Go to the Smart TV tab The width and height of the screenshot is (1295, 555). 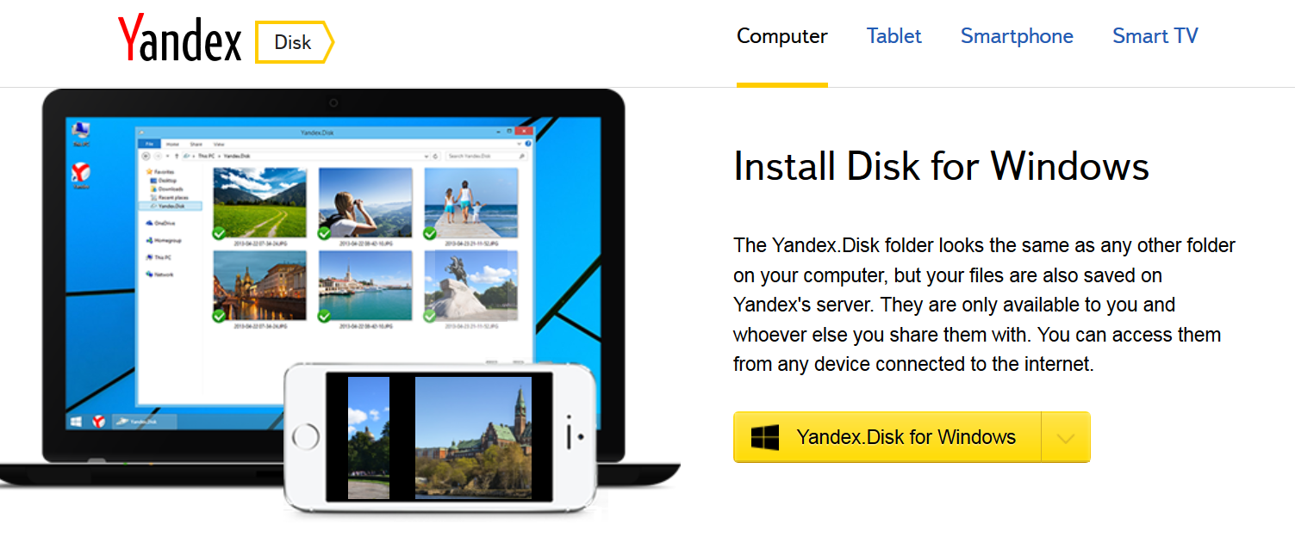[x=1155, y=36]
